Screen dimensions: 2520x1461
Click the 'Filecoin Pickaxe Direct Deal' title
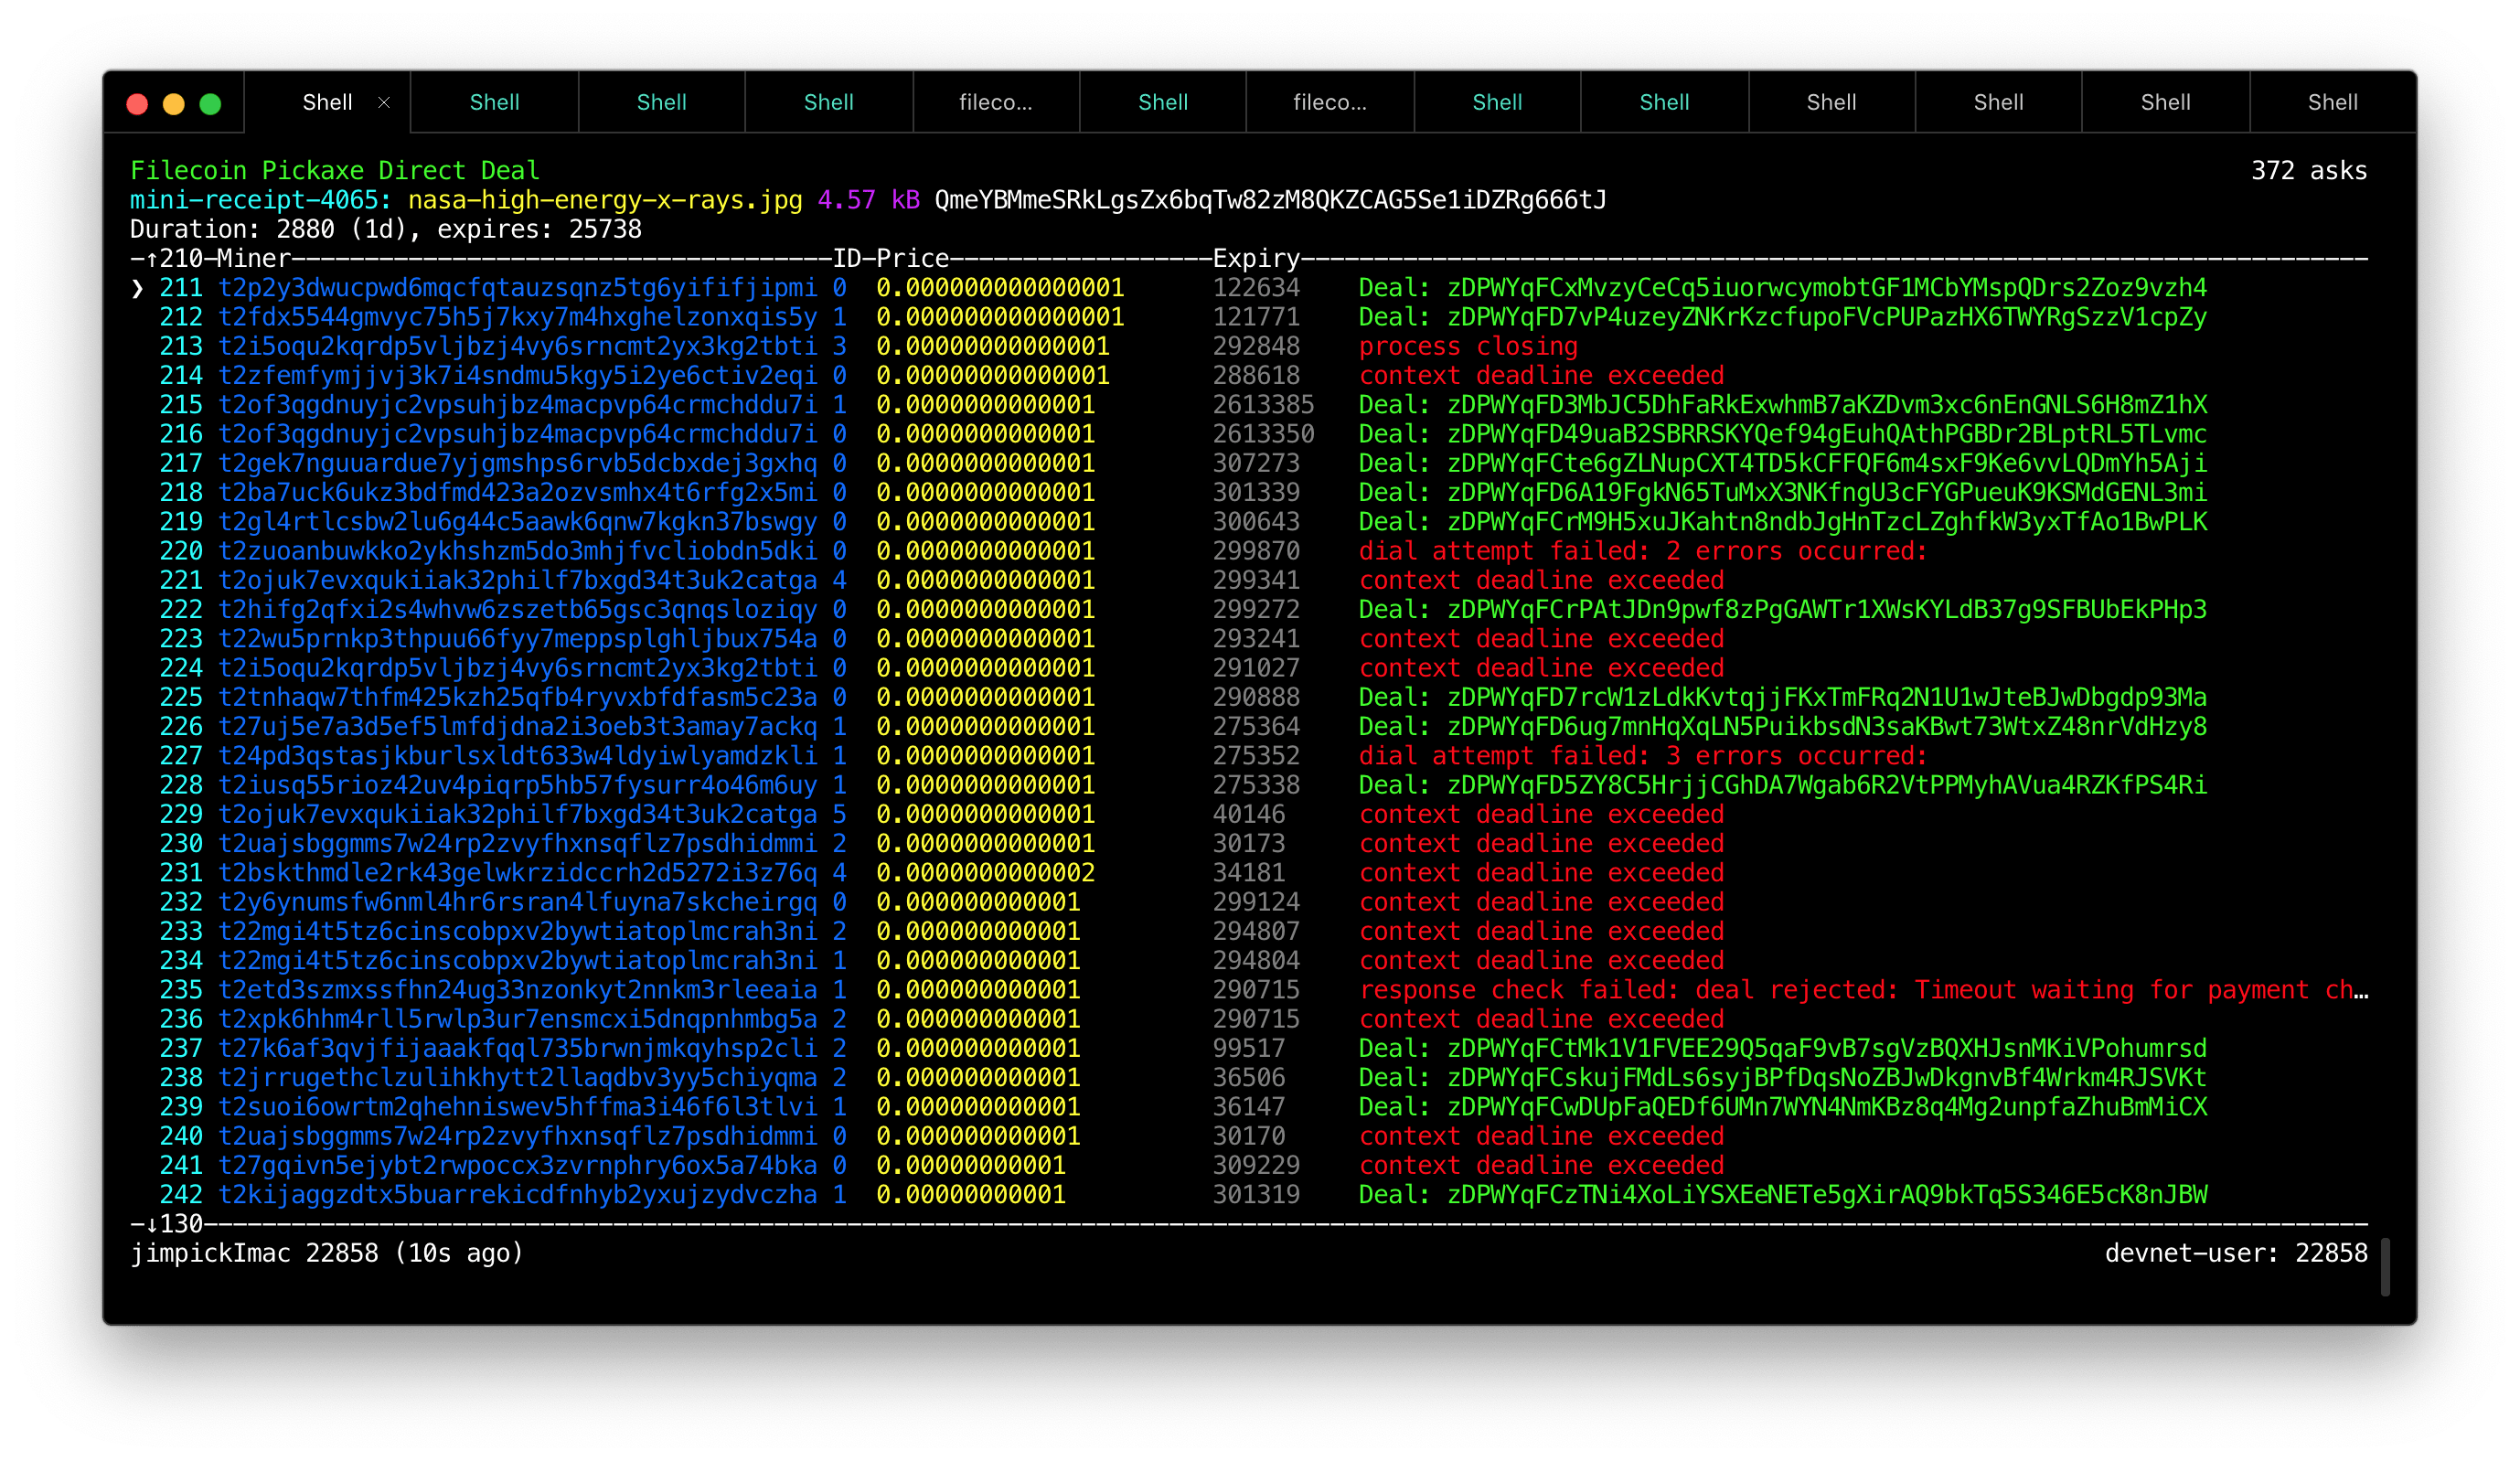click(335, 171)
